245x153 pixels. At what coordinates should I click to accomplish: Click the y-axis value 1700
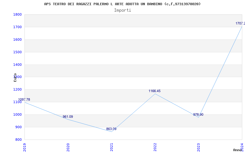click(17, 27)
